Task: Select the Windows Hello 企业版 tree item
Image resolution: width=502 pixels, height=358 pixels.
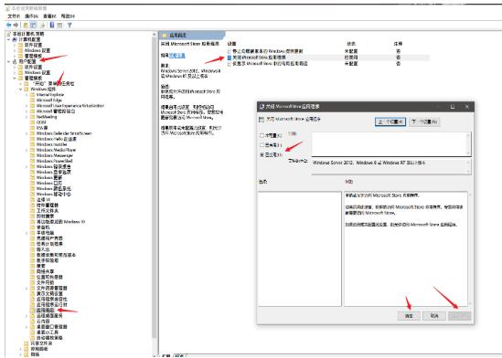Action: [57, 139]
